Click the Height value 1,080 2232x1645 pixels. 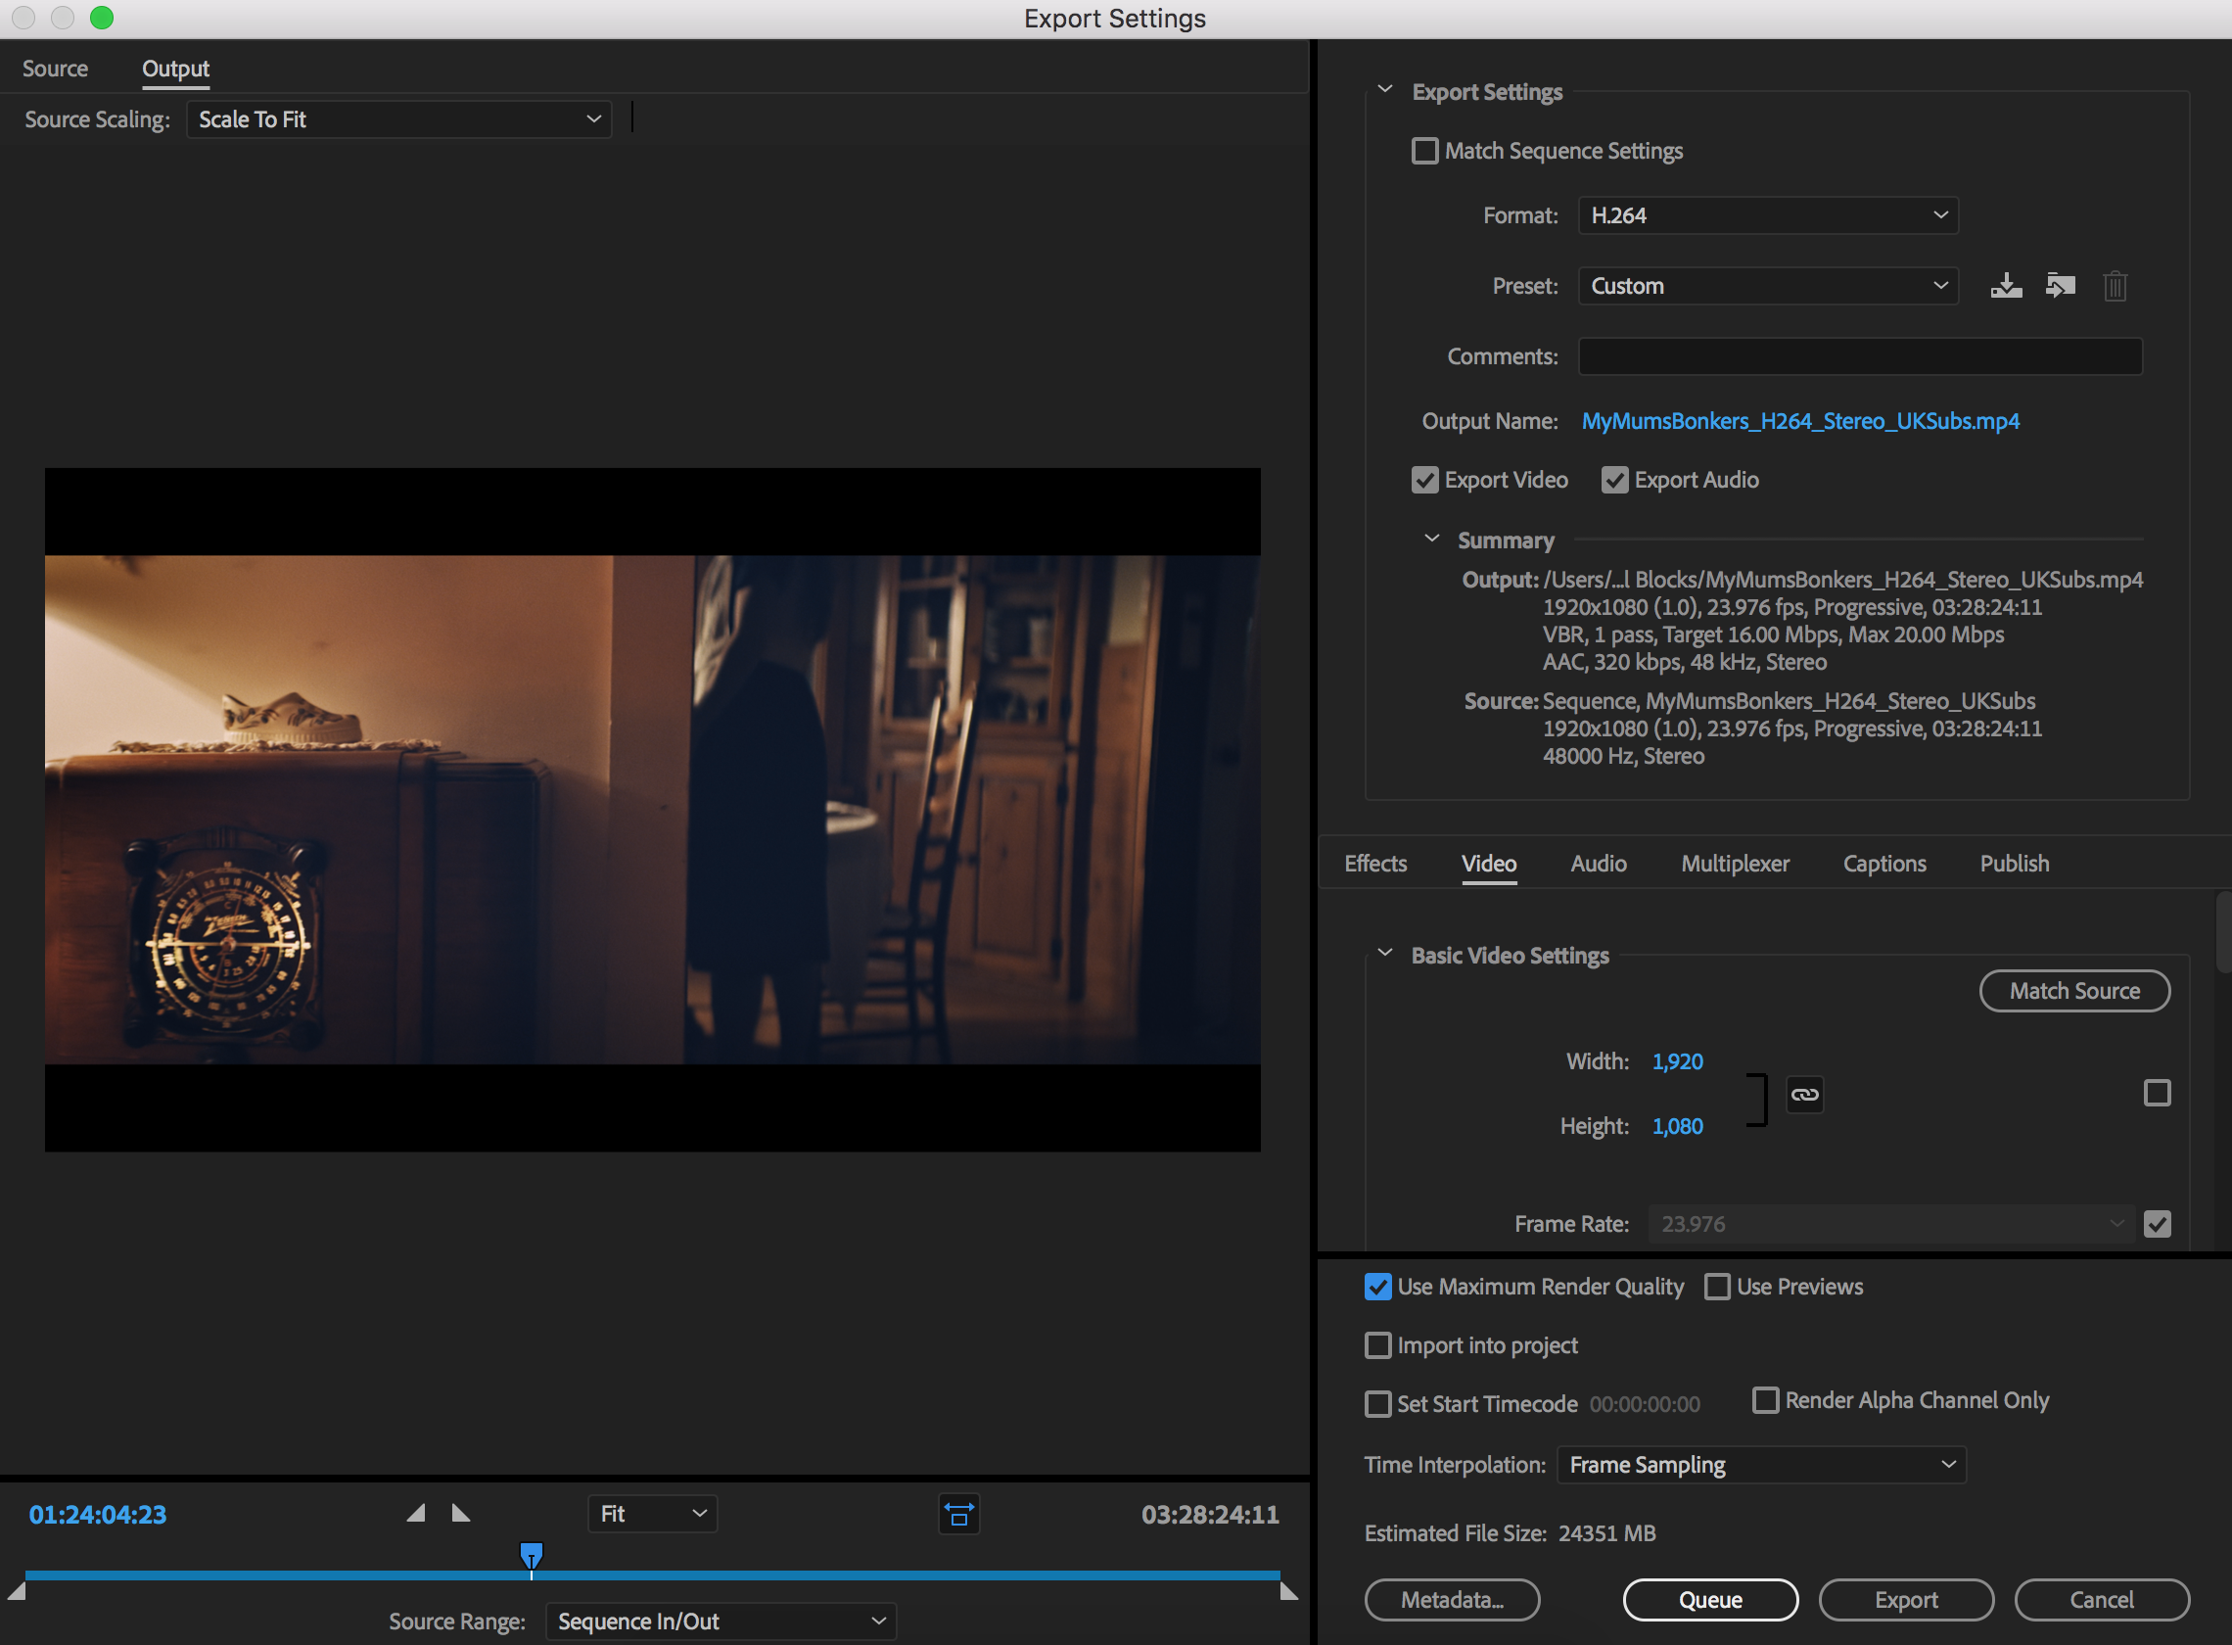point(1678,1126)
